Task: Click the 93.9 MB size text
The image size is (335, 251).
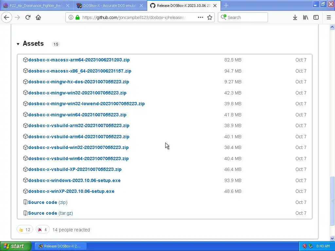Action: [x=233, y=180]
